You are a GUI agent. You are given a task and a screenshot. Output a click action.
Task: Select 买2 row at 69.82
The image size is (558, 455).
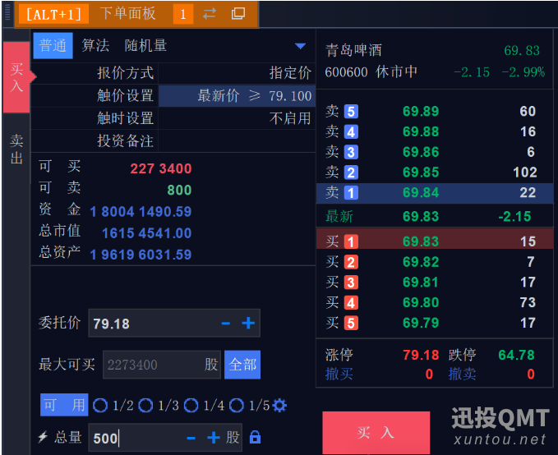click(x=434, y=262)
